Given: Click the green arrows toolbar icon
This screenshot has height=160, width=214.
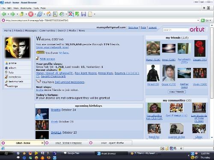Looking at the screenshot, I should pos(77,14).
